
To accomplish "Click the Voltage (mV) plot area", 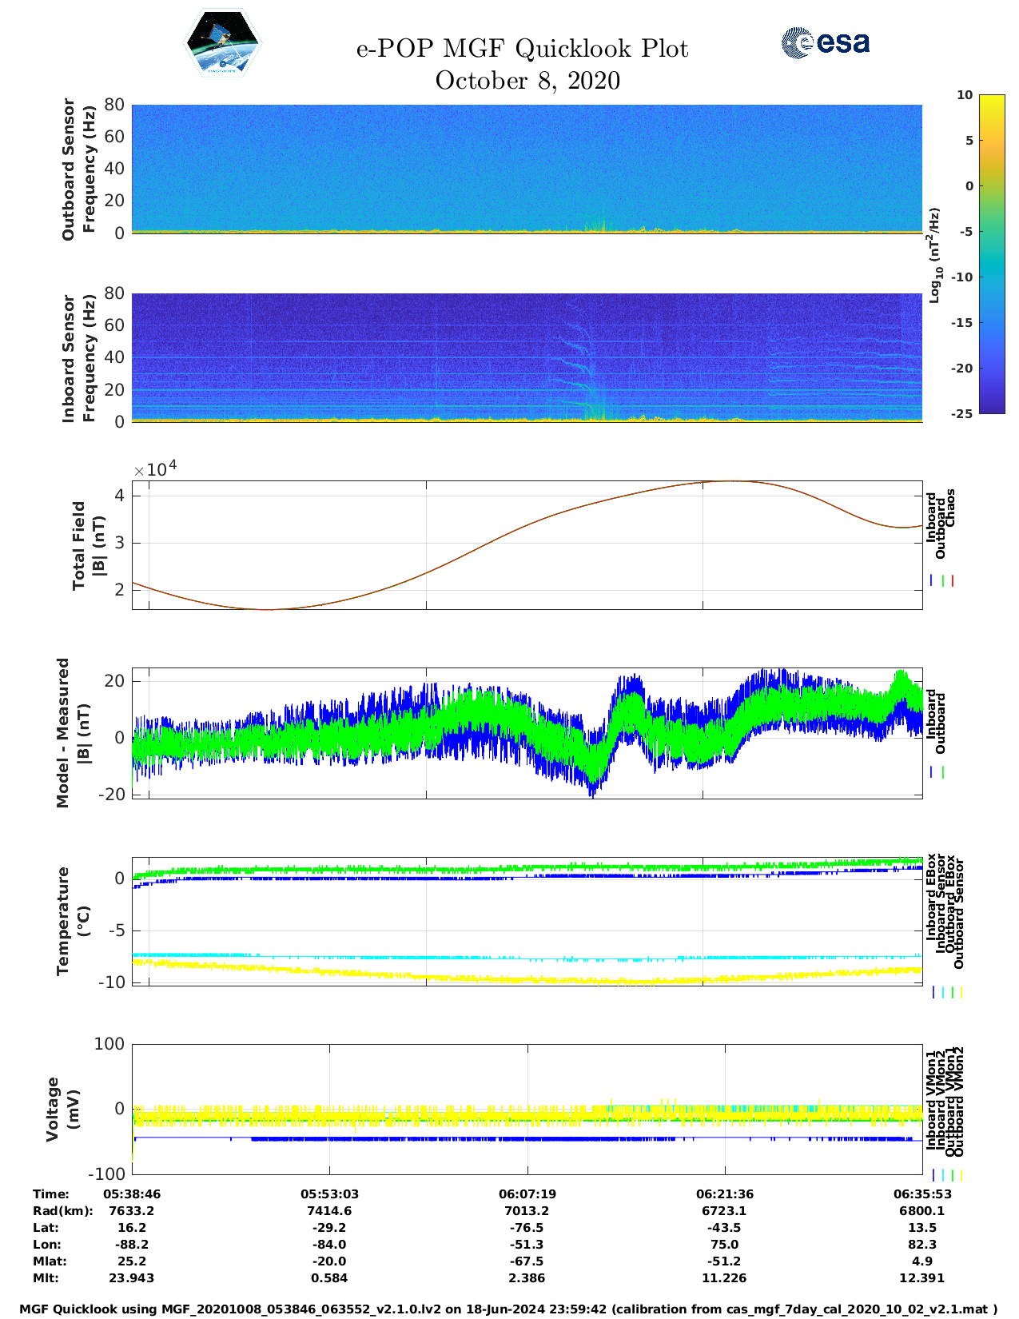I will pyautogui.click(x=527, y=1109).
